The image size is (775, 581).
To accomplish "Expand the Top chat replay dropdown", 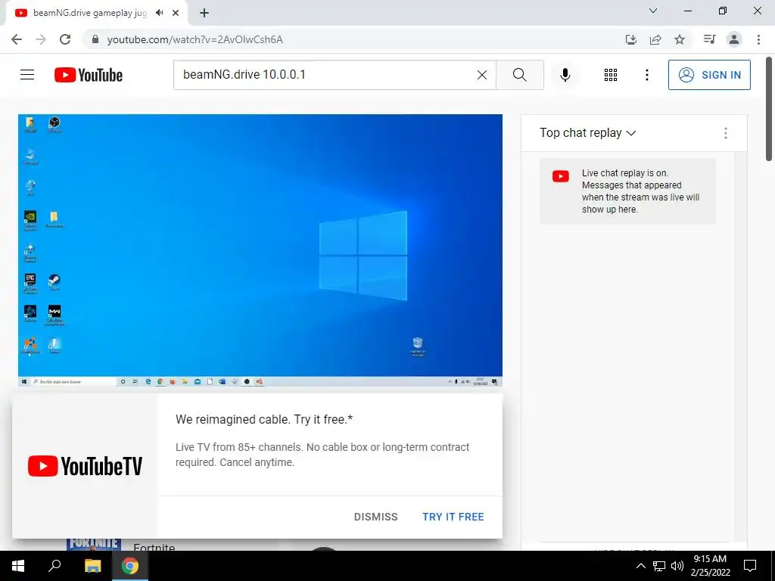I will 587,133.
